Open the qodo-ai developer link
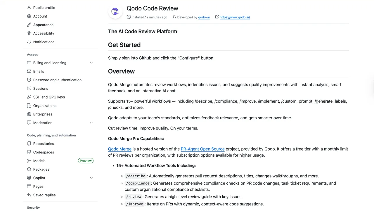This screenshot has height=211, width=374. (x=204, y=17)
